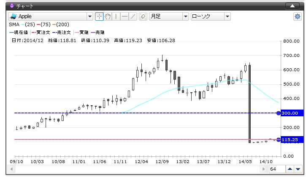This screenshot has width=306, height=177.
Task: Click the Apple symbol icon
Action: pos(13,16)
